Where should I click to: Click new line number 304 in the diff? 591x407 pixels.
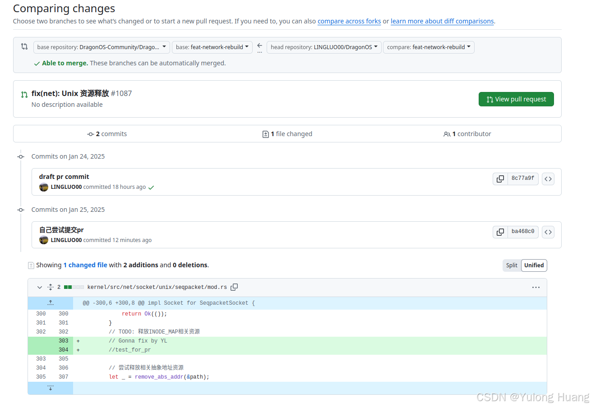pos(63,350)
